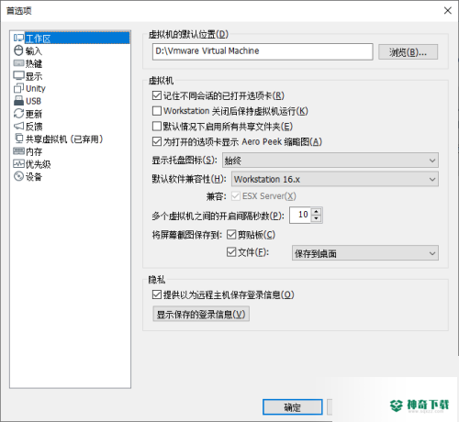The width and height of the screenshot is (459, 422).
Task: Enable Workstation 关闭后保持虚拟机运行 checkbox
Action: click(157, 111)
